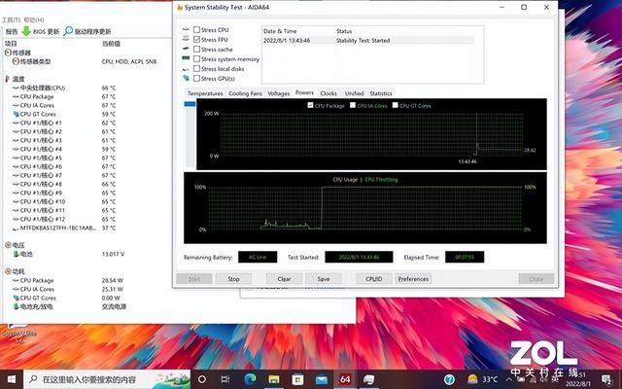622x389 pixels.
Task: Select CPU GT Cores power row icon
Action: click(16, 298)
